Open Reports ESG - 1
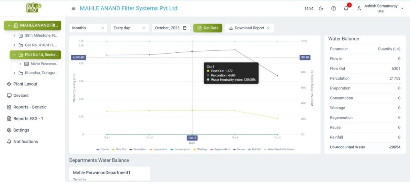Image resolution: width=410 pixels, height=192 pixels. 28,118
